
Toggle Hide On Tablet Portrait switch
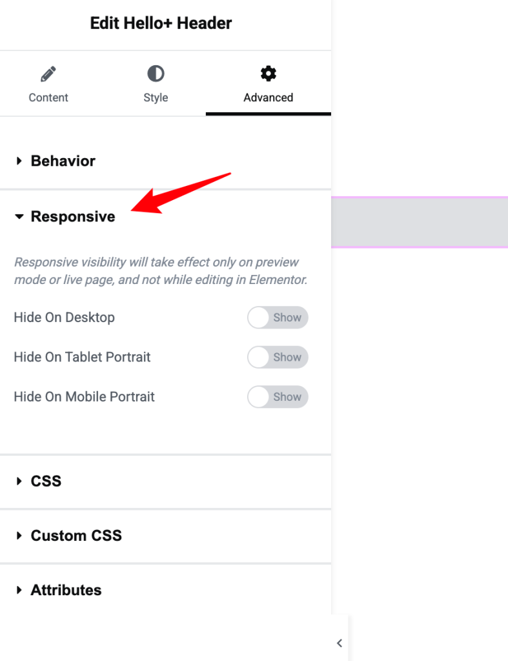point(278,357)
